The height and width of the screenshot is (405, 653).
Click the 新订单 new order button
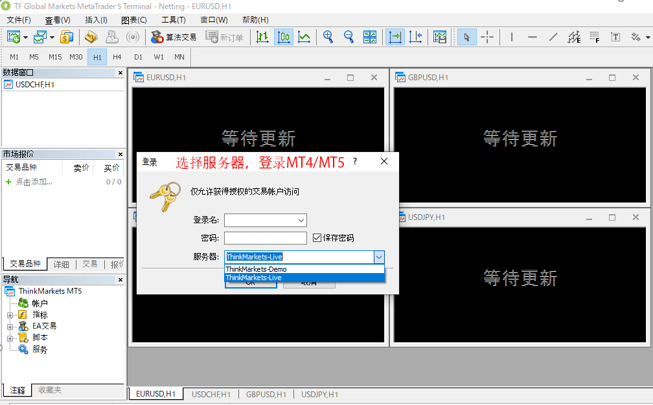click(x=224, y=37)
